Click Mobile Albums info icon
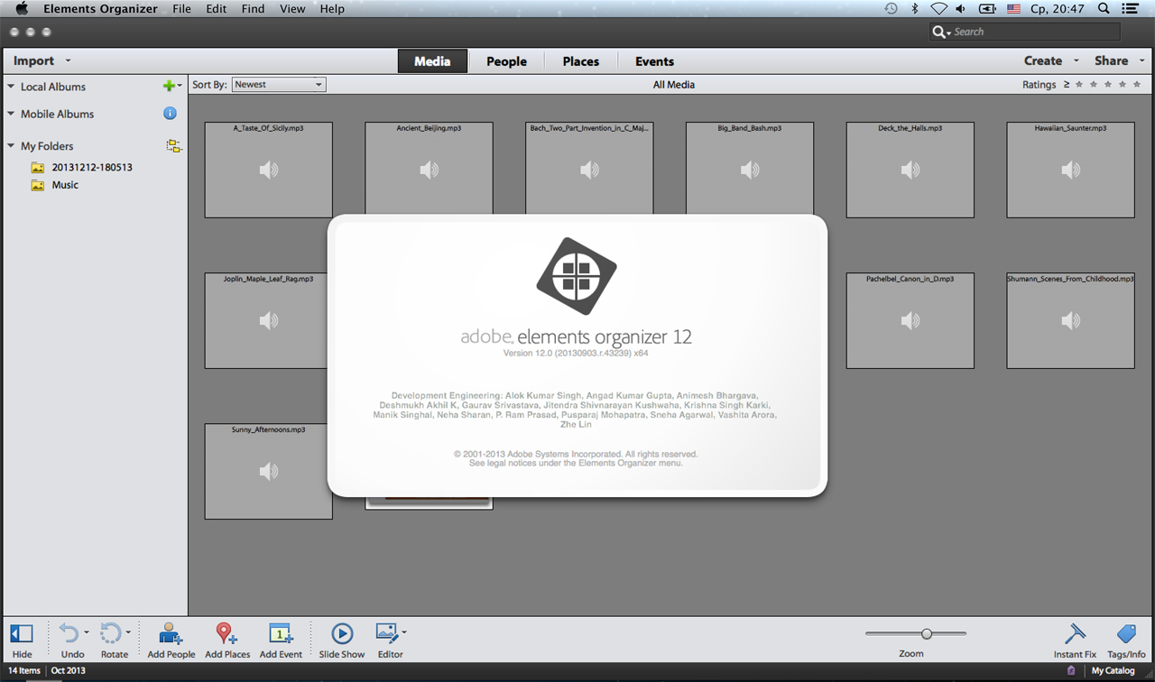 click(x=170, y=114)
